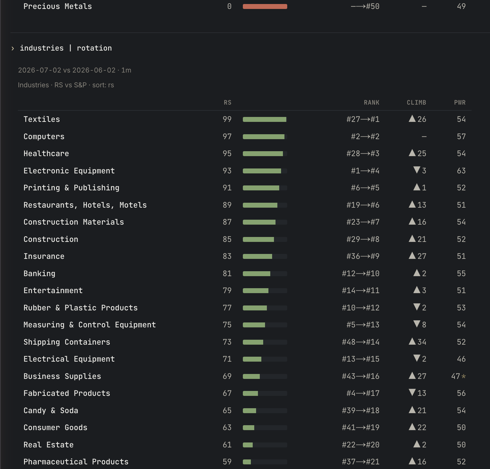
Task: Click the 'Industries · RS vs S&P · sort: rs' subtitle
Action: pos(66,85)
